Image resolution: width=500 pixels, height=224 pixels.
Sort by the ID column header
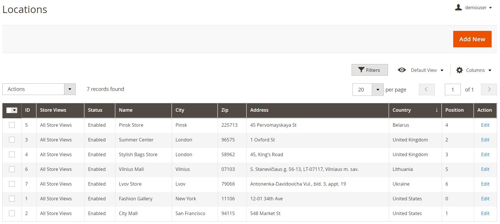[29, 110]
